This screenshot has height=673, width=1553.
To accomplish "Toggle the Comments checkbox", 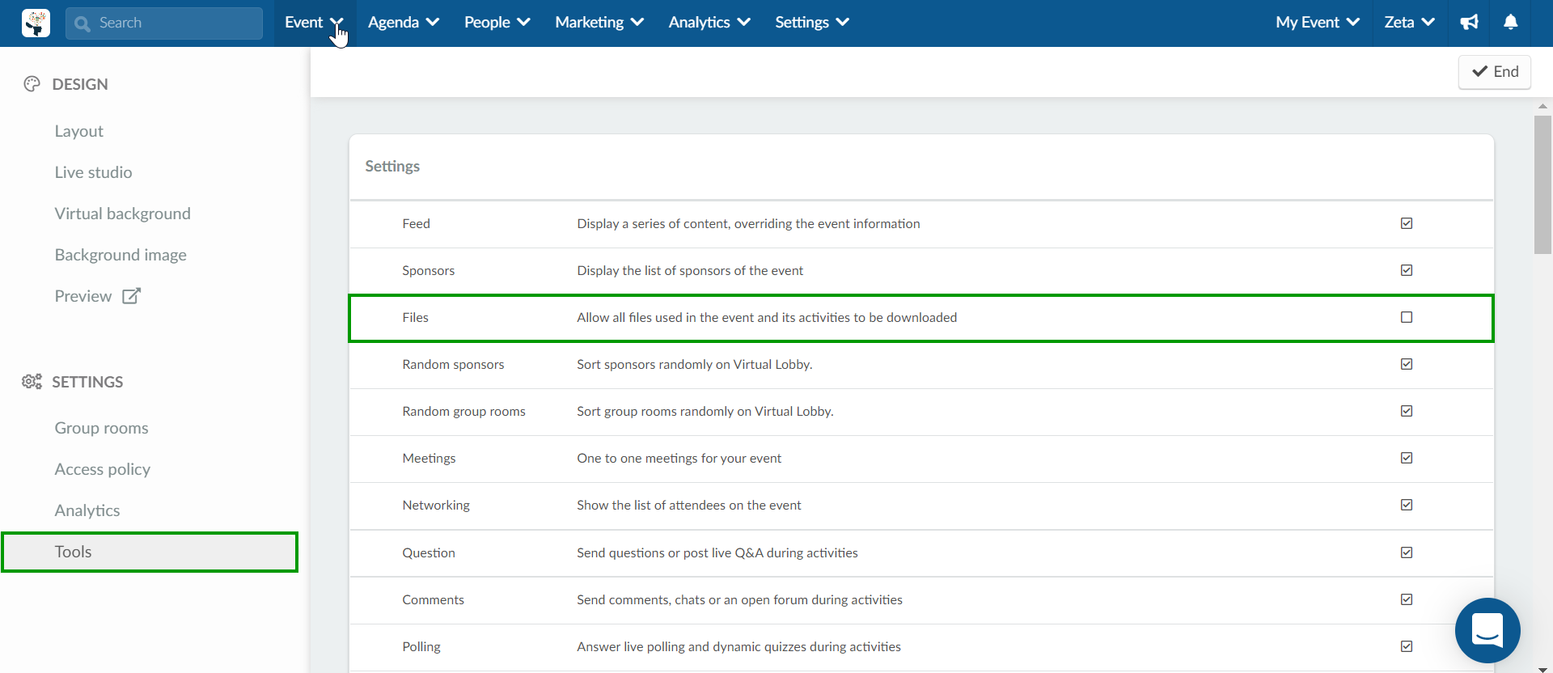I will pyautogui.click(x=1407, y=599).
